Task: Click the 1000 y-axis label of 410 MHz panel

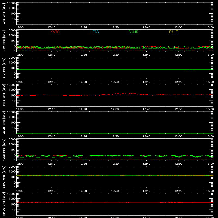Action: pos(12,35)
